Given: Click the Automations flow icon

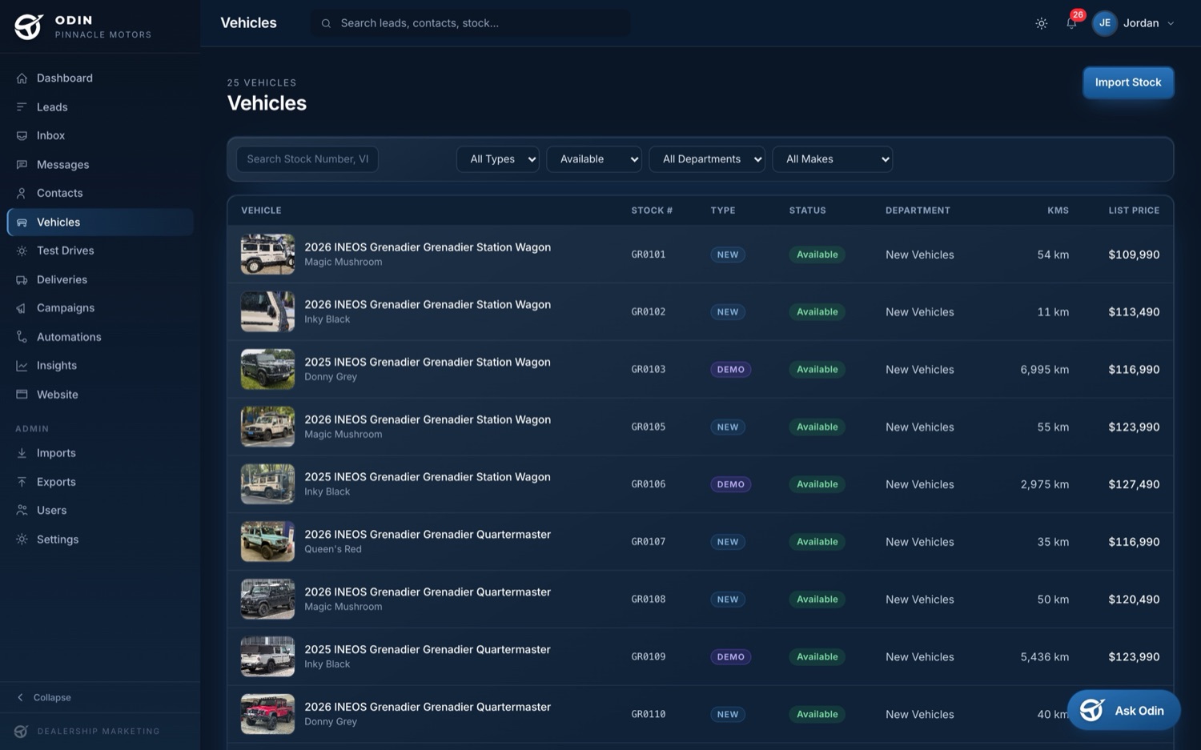Looking at the screenshot, I should (22, 337).
